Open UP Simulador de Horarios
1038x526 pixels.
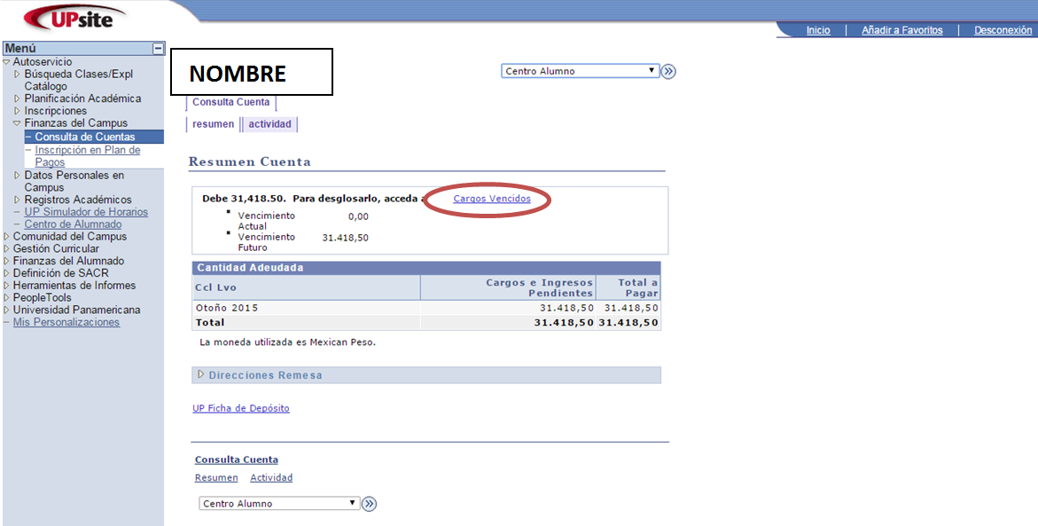pyautogui.click(x=86, y=212)
